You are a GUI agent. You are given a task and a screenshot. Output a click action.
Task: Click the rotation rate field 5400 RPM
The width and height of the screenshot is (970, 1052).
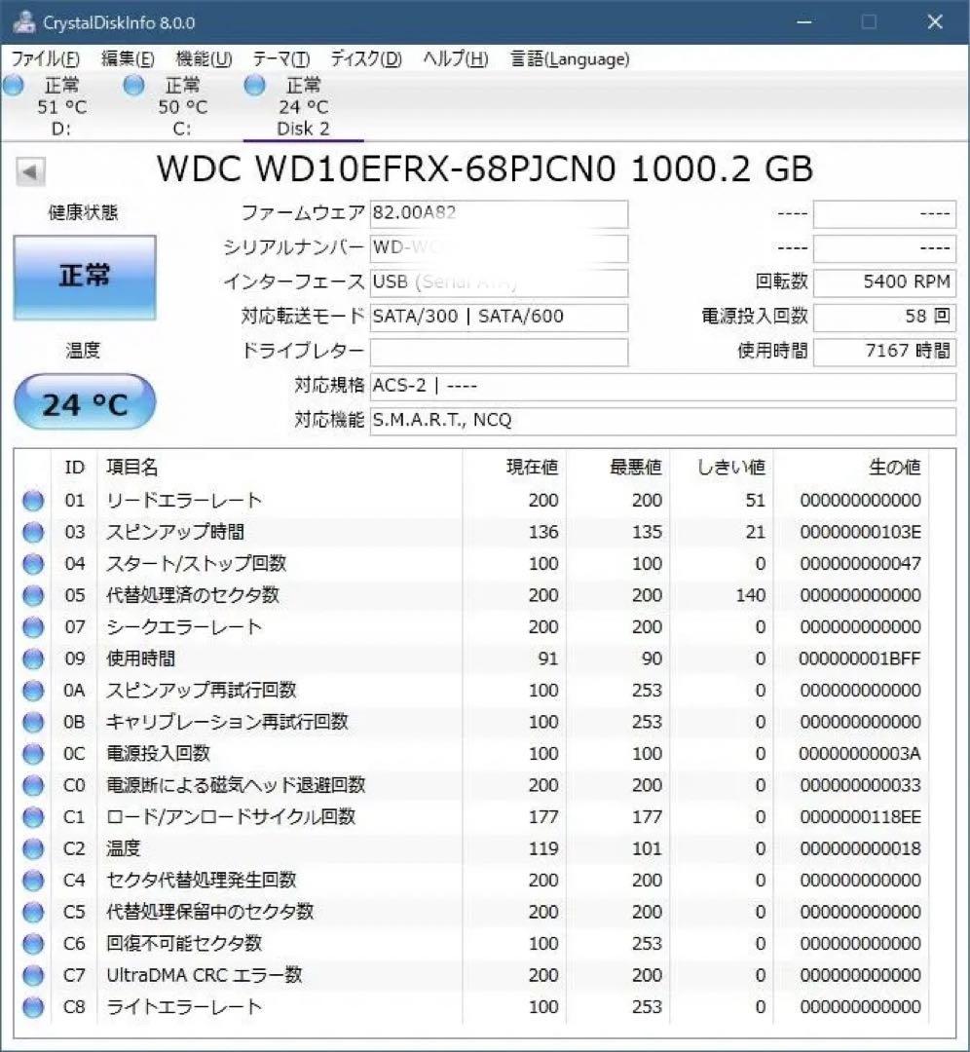coord(885,282)
